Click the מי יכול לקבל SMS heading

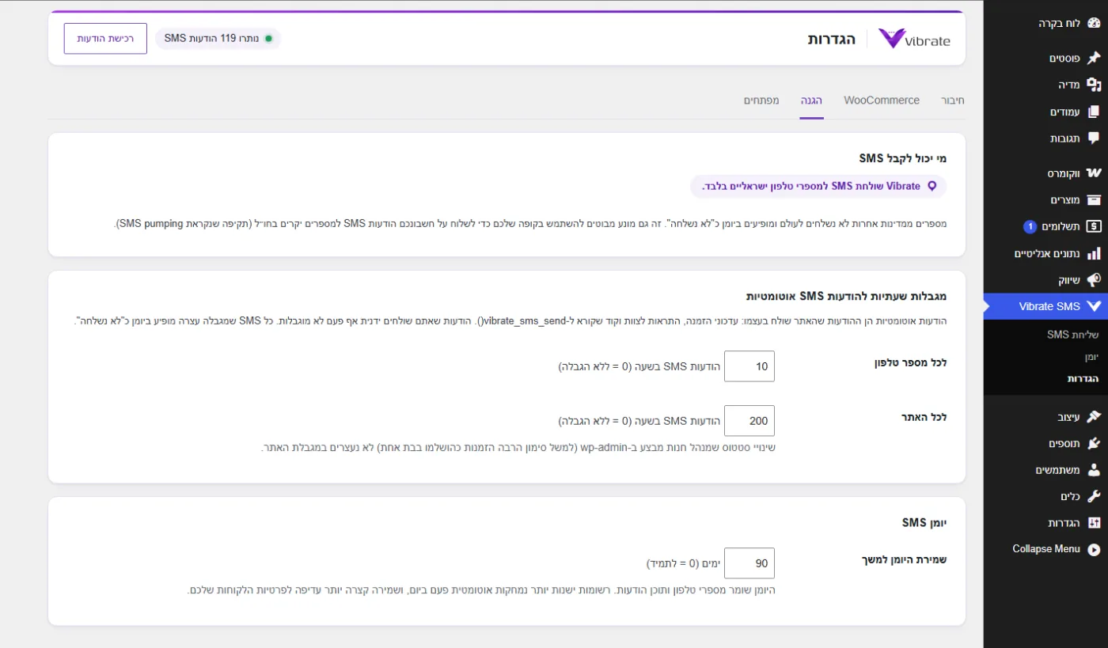tap(903, 158)
